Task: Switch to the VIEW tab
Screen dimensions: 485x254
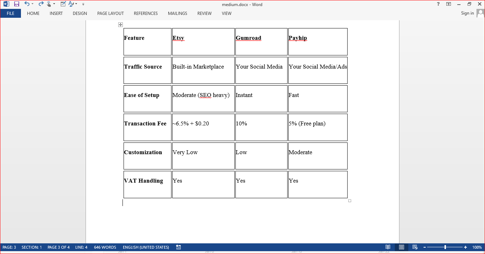Action: point(227,13)
